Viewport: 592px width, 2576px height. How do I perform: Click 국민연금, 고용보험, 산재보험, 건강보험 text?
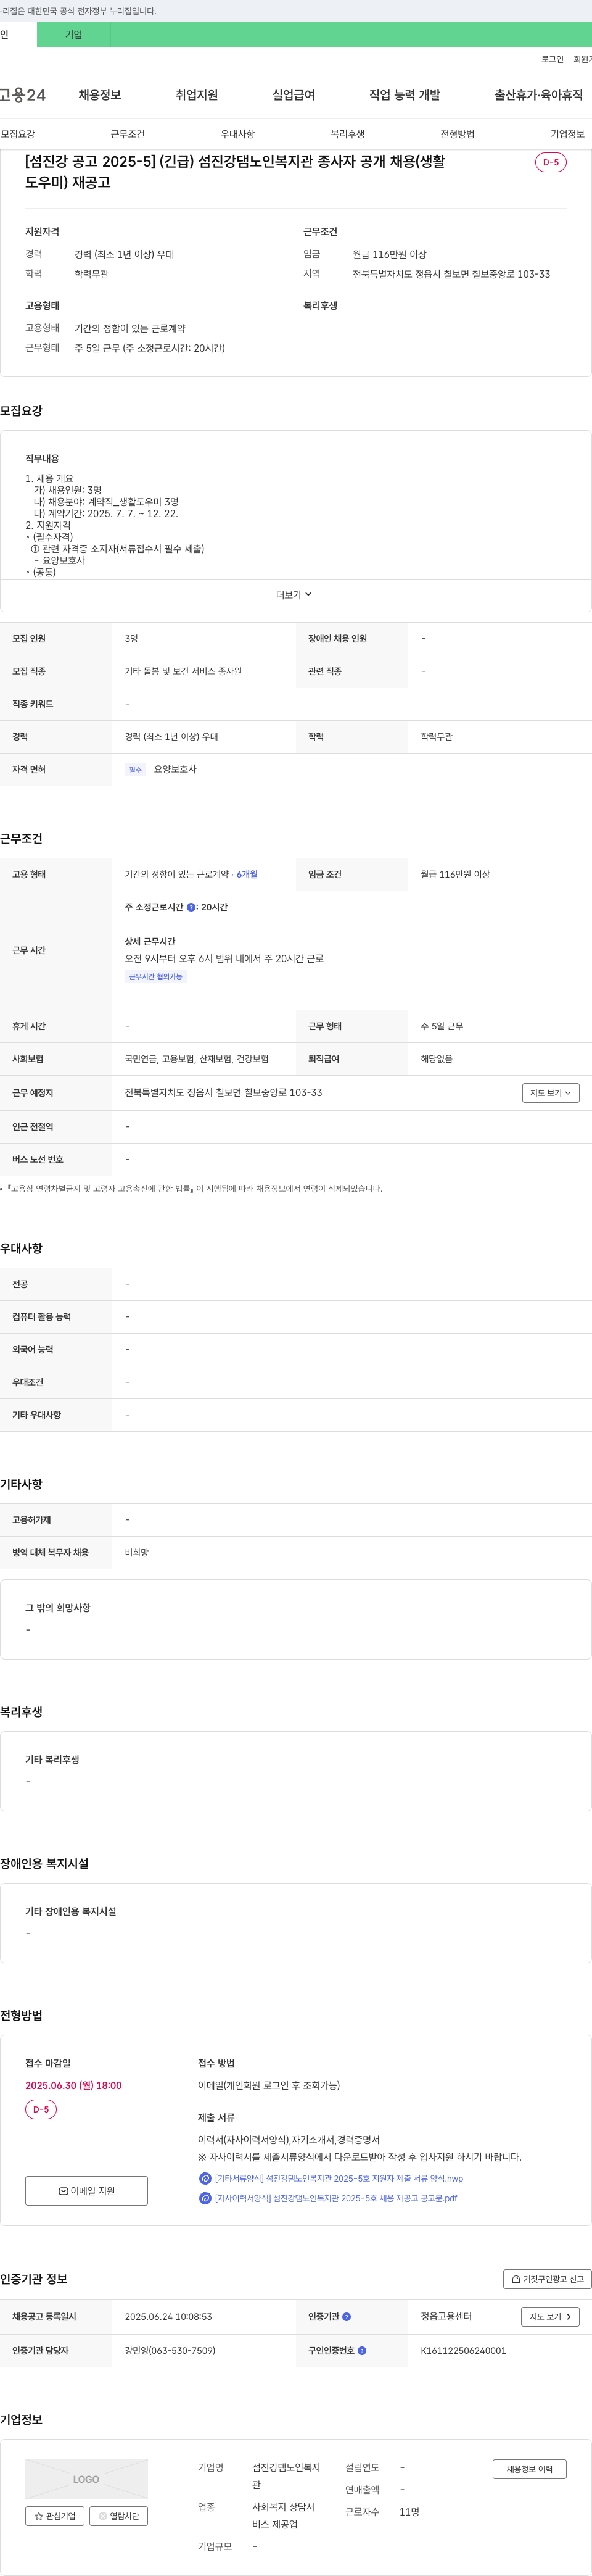197,1058
